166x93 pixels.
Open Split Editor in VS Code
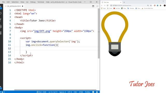(x=93, y=6)
